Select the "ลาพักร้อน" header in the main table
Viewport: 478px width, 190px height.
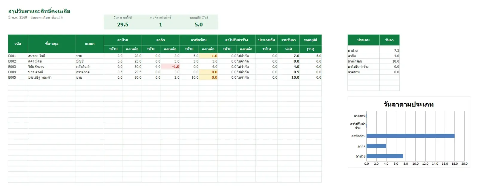tap(199, 40)
